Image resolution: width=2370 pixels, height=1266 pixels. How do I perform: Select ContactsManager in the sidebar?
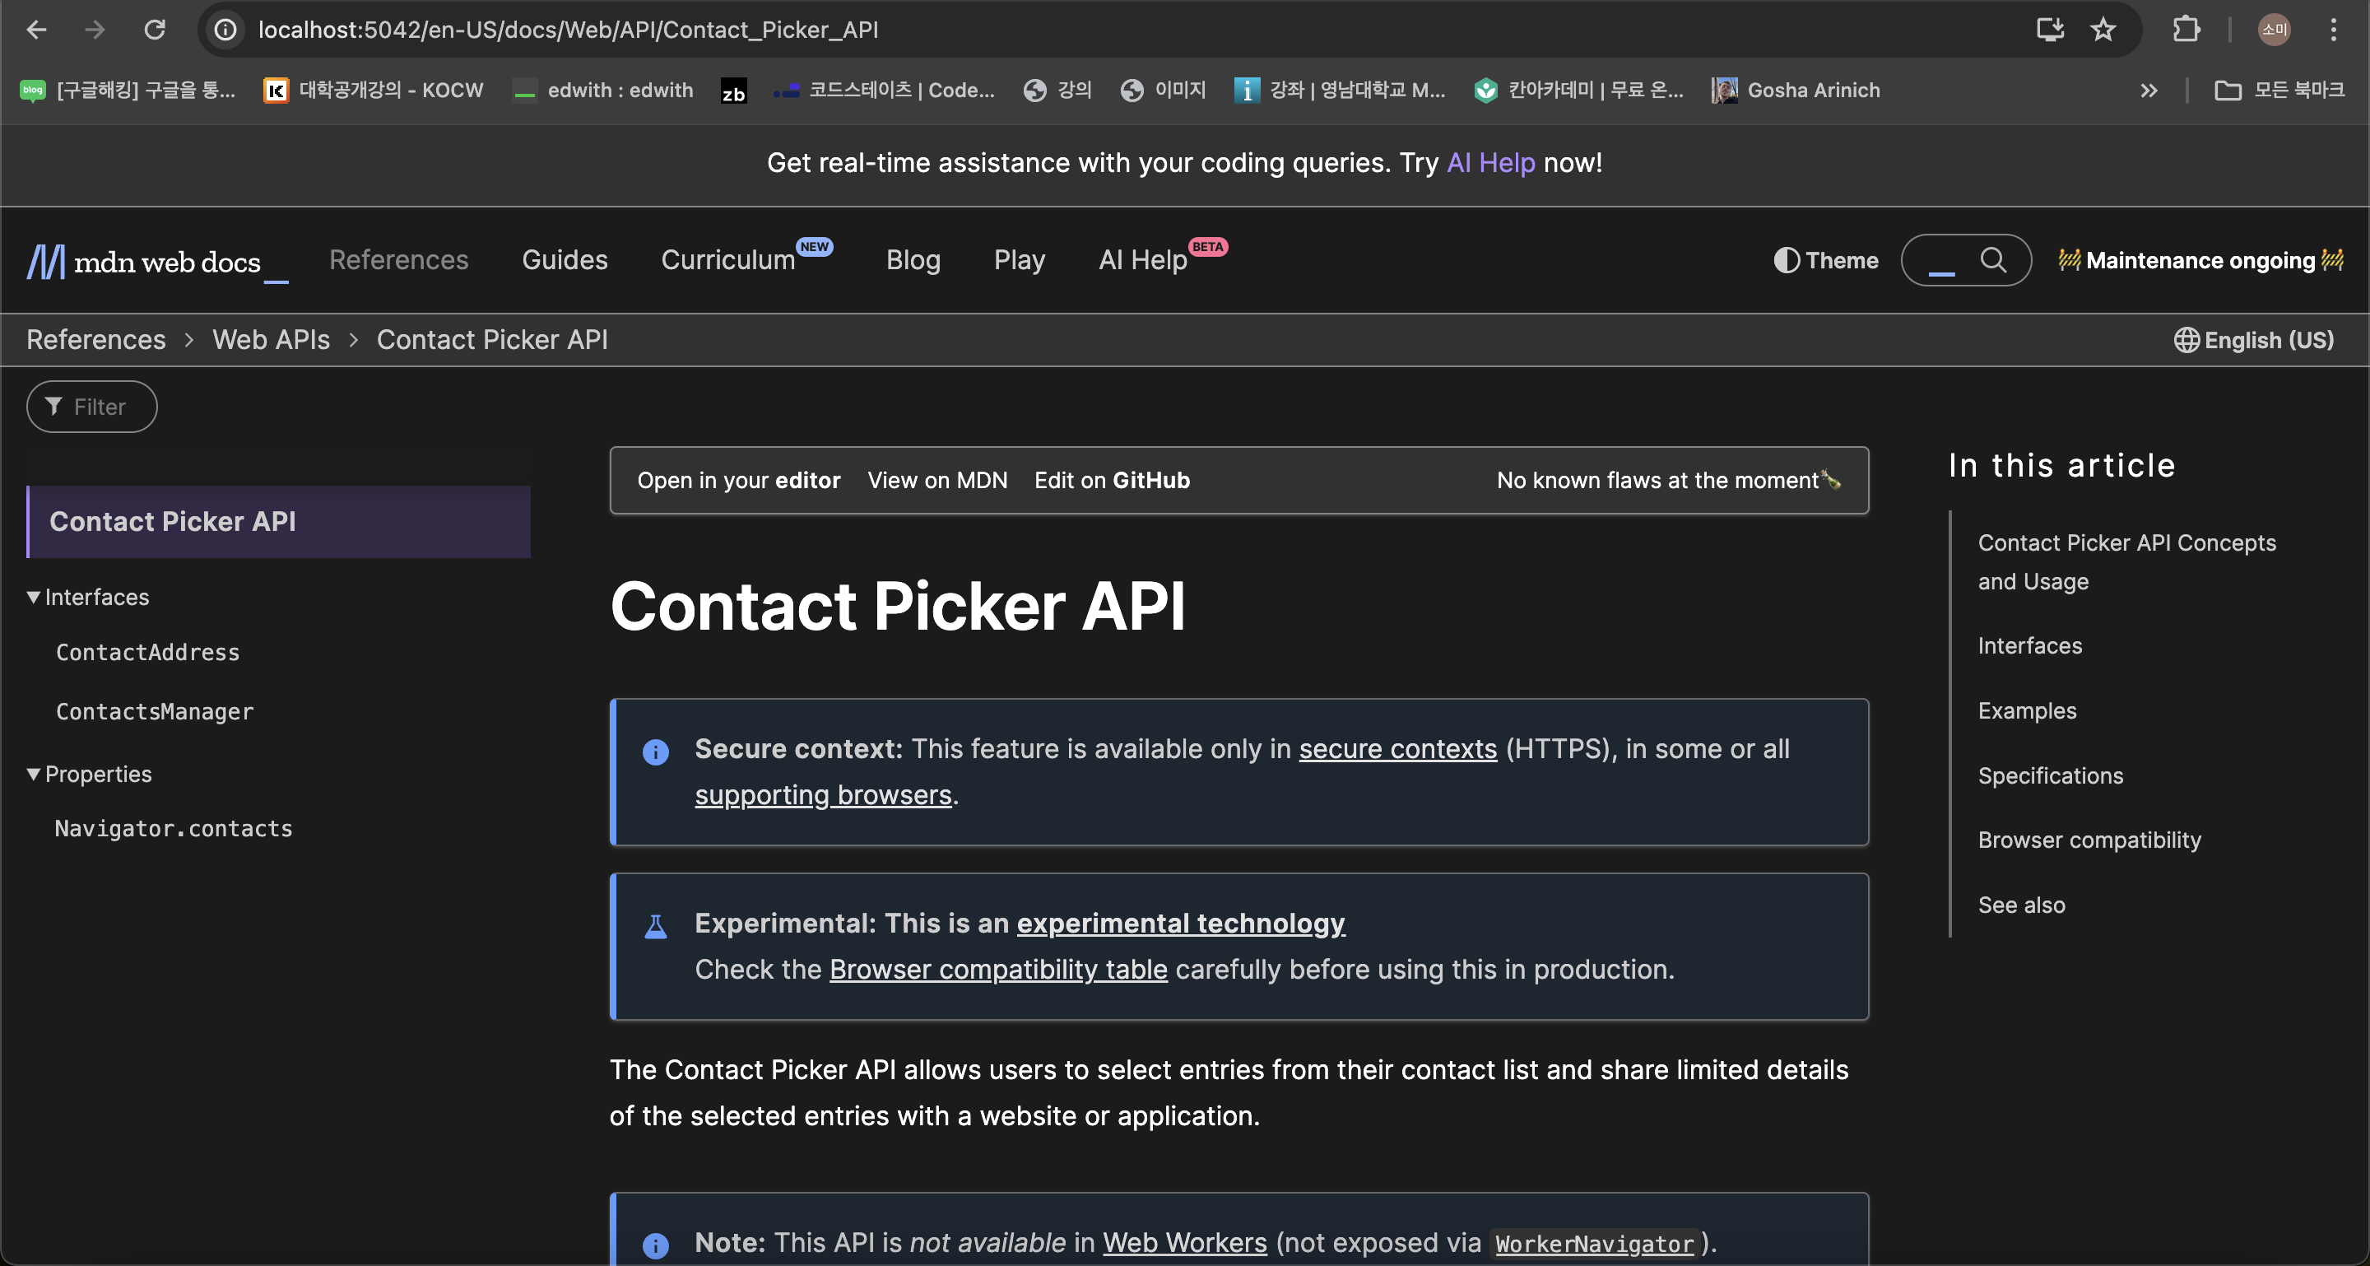pyautogui.click(x=155, y=711)
